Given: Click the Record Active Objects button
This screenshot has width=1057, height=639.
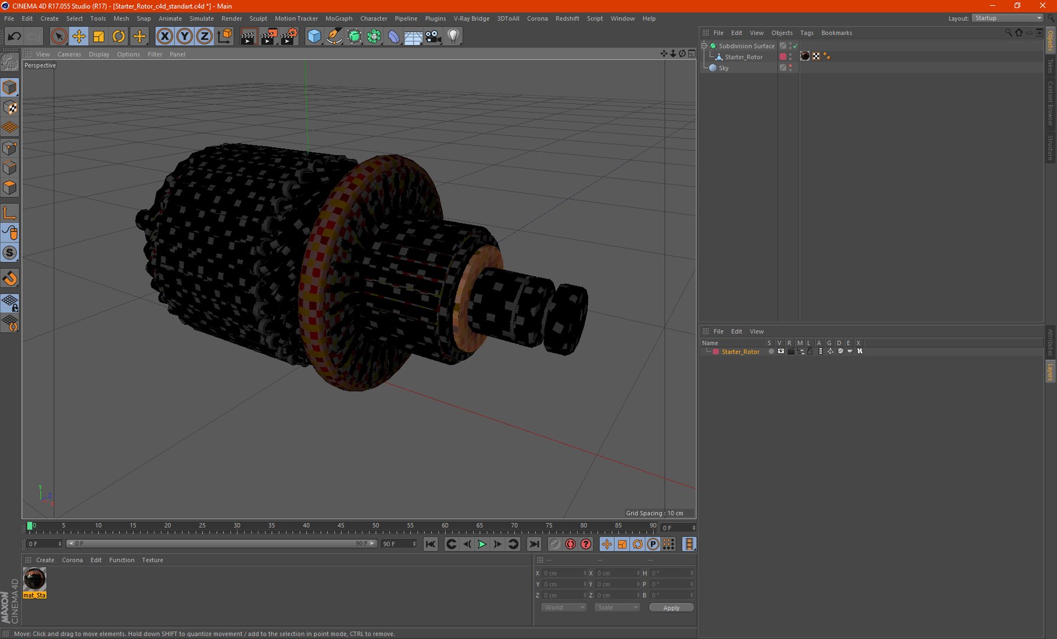Looking at the screenshot, I should coord(555,544).
